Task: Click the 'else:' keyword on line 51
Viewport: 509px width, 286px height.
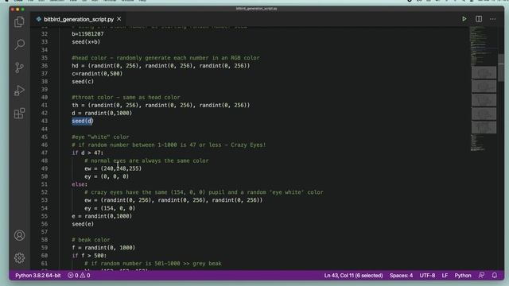Action: pyautogui.click(x=80, y=184)
